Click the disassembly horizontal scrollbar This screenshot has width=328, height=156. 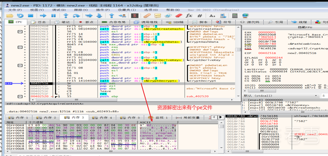tap(132, 100)
